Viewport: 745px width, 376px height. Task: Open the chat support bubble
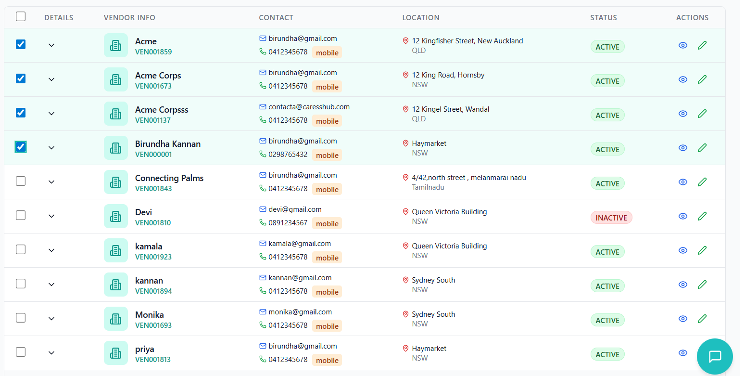(x=715, y=356)
